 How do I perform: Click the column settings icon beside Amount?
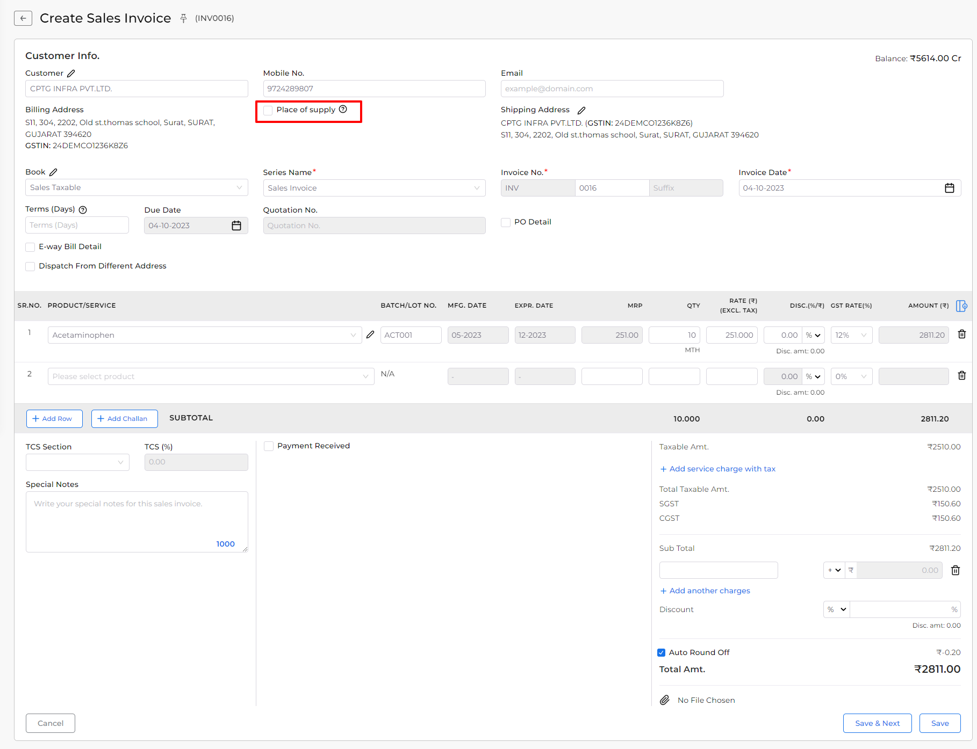[961, 306]
